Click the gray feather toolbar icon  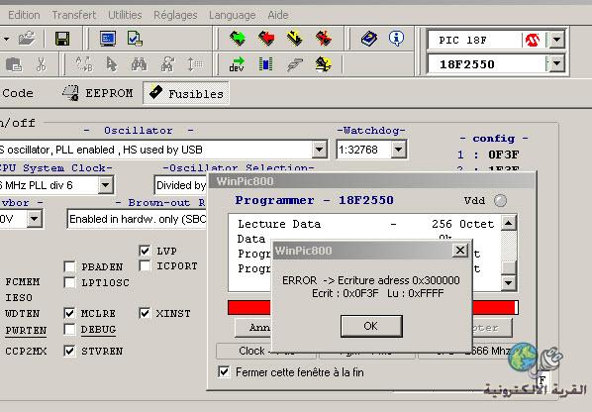pyautogui.click(x=295, y=64)
